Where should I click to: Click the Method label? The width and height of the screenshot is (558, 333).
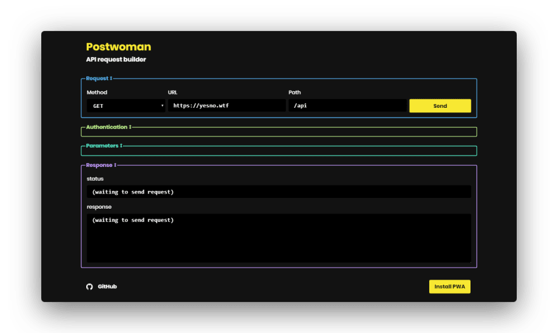coord(97,92)
